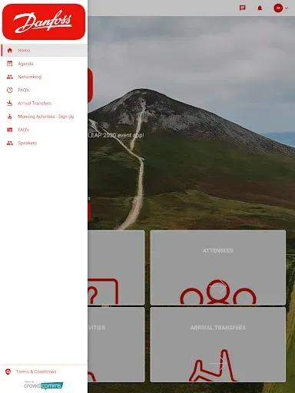The width and height of the screenshot is (295, 393).
Task: Click the attendees group icon on tile
Action: pos(218,292)
